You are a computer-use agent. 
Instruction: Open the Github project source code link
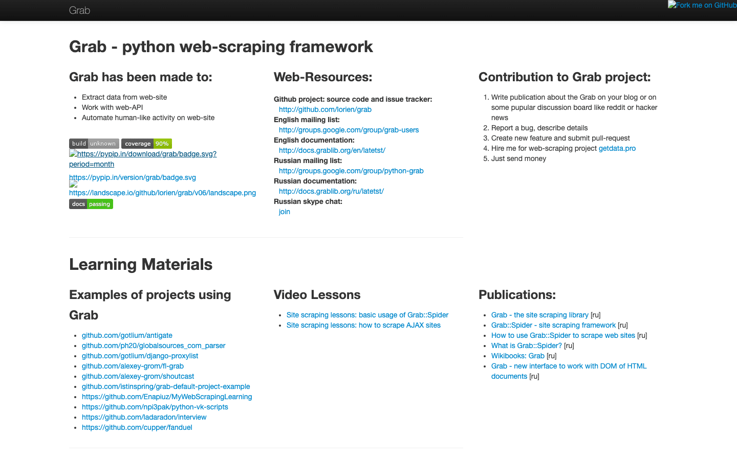(x=324, y=109)
